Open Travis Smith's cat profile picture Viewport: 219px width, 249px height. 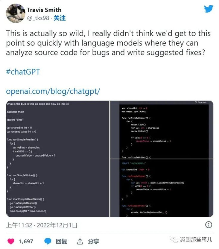click(x=15, y=13)
